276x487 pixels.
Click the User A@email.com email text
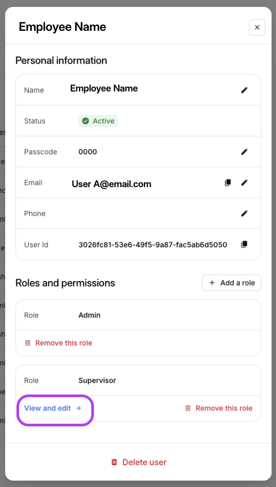click(111, 184)
